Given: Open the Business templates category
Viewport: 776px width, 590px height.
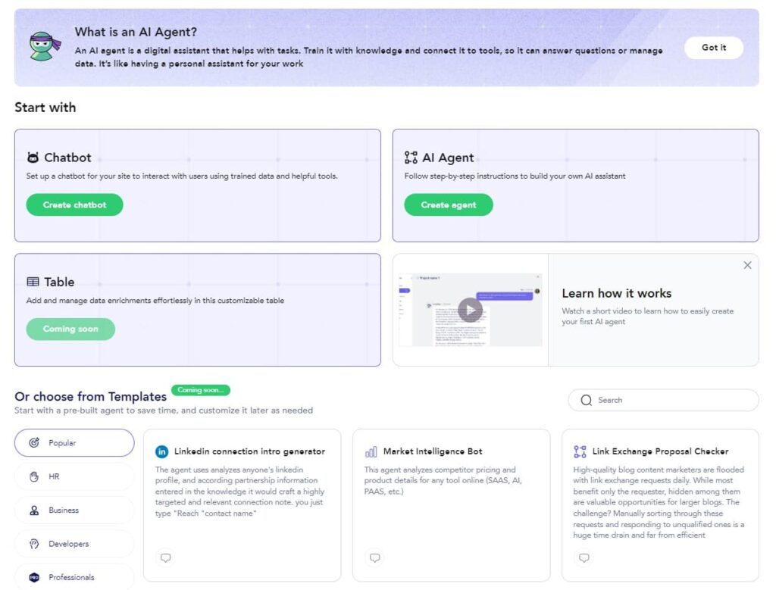Looking at the screenshot, I should (x=74, y=510).
